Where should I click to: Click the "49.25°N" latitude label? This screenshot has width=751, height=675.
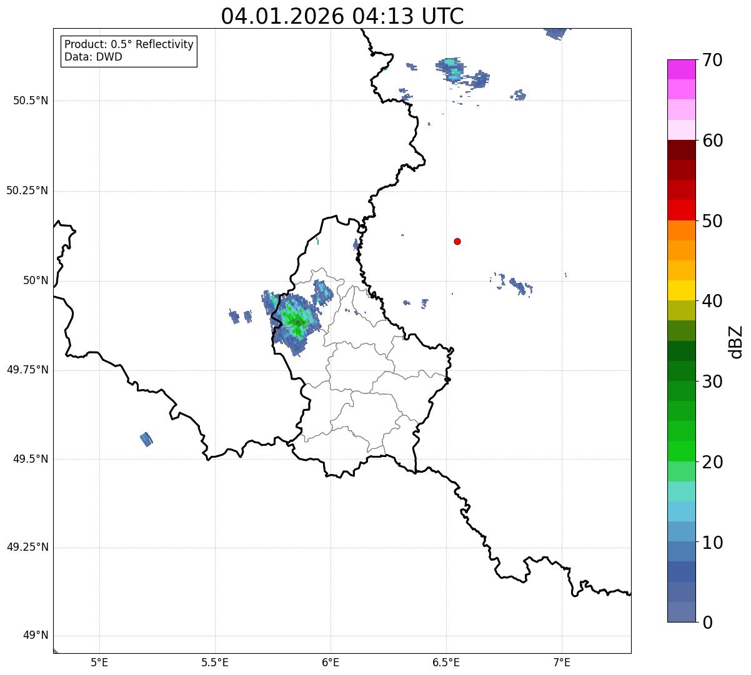point(27,548)
